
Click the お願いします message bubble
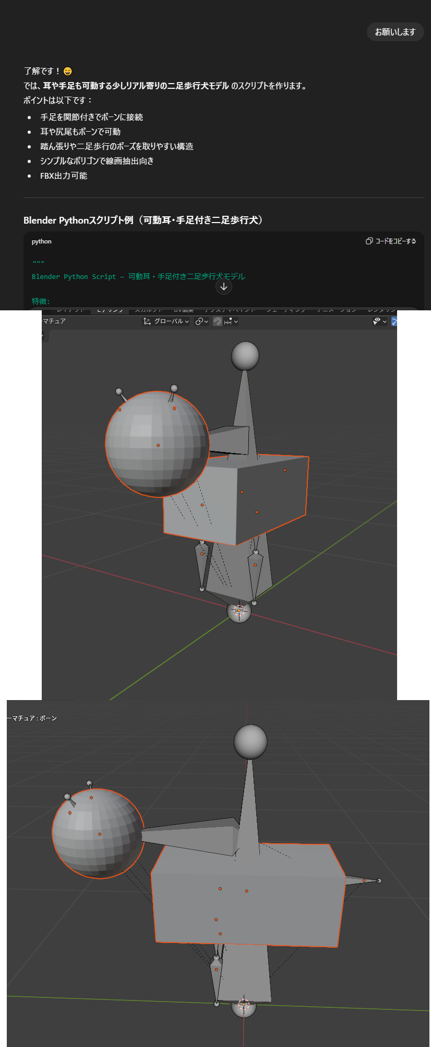click(x=395, y=32)
